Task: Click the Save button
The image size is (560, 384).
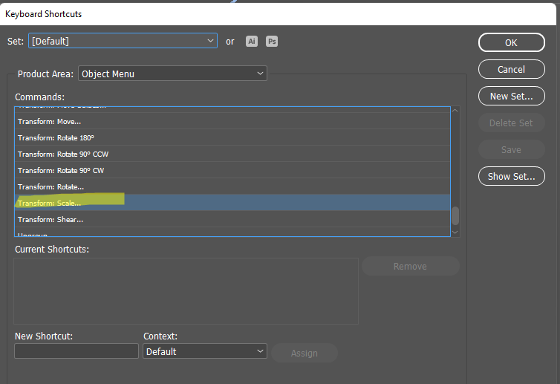Action: coord(512,150)
